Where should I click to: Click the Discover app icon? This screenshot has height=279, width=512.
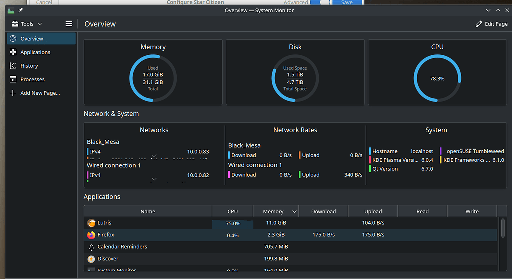[91, 259]
